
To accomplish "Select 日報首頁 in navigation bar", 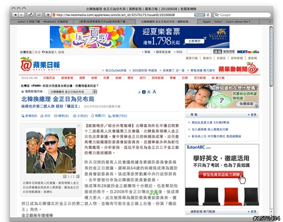I will (x=49, y=78).
